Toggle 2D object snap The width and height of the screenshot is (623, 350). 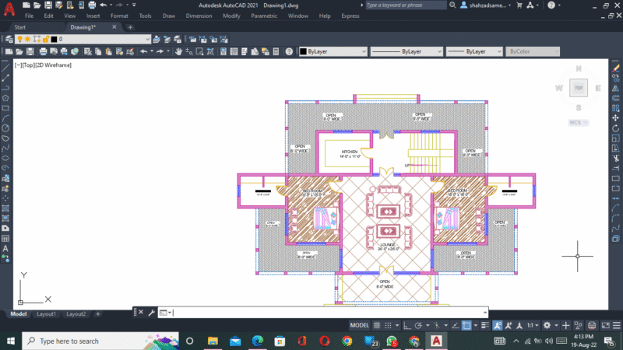(x=466, y=325)
